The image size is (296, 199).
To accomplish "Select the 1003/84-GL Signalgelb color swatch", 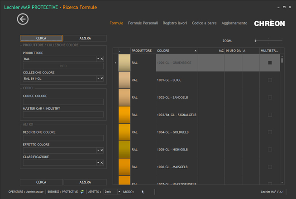I will click(124, 115).
